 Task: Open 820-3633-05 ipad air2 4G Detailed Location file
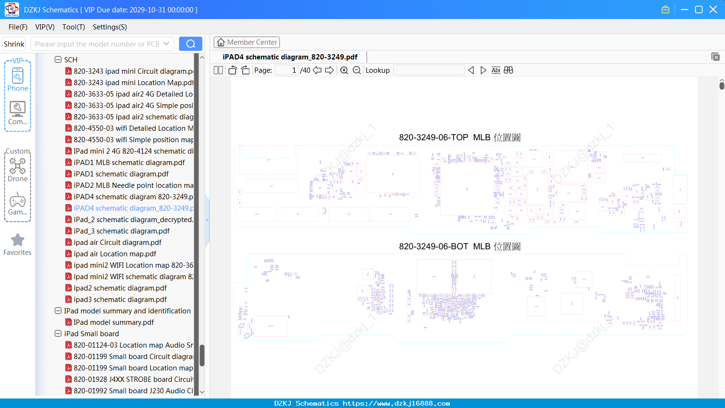pos(133,94)
